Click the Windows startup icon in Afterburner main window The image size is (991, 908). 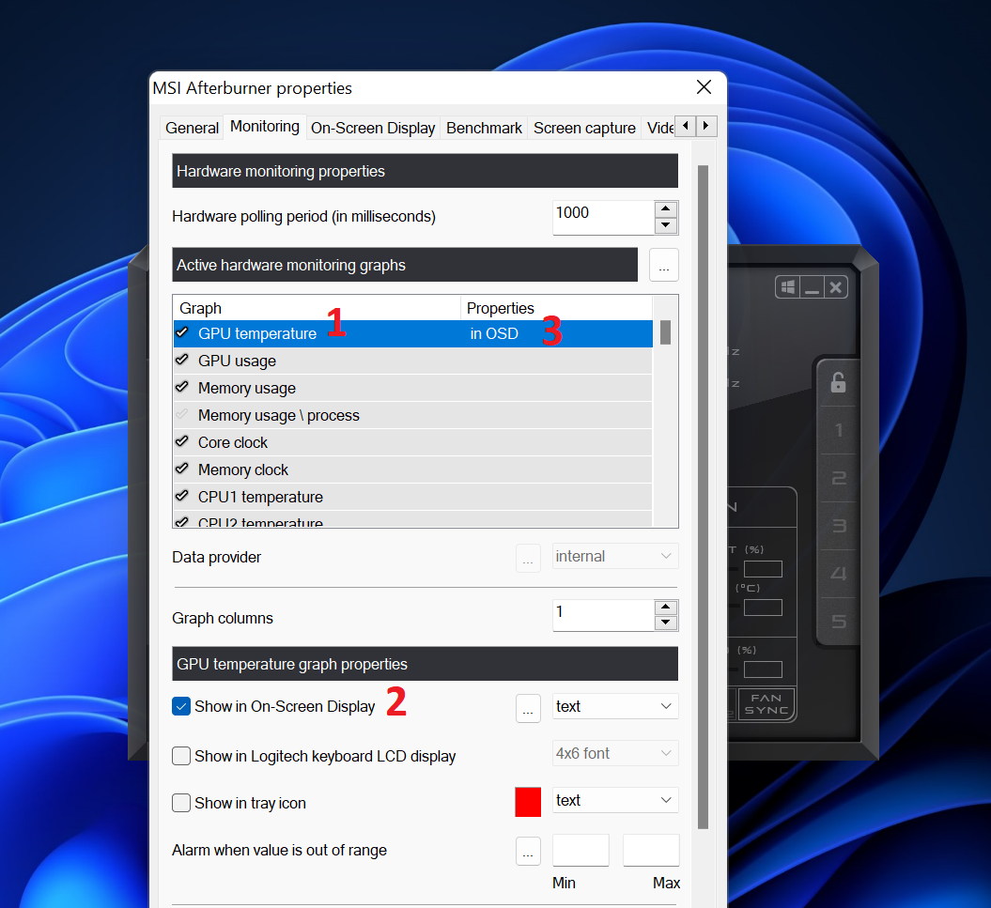point(787,287)
